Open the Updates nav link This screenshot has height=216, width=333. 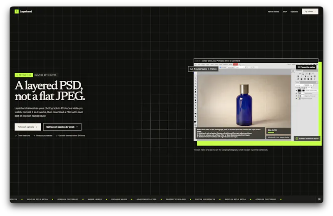click(294, 12)
